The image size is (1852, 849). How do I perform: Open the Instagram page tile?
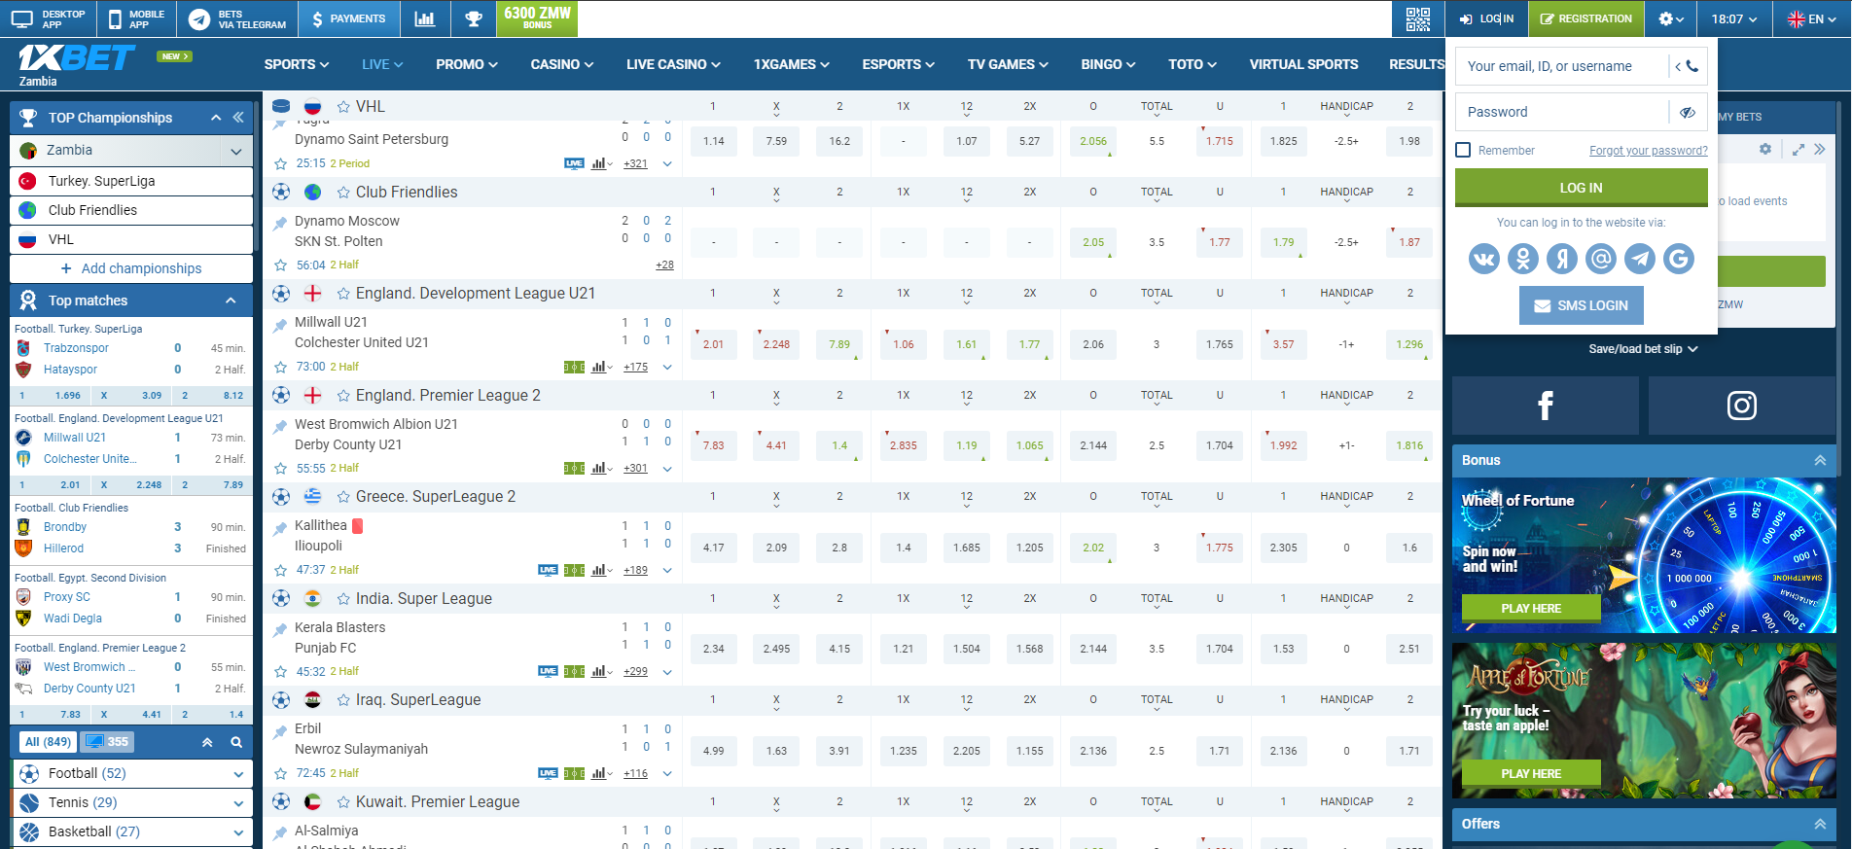pos(1741,406)
